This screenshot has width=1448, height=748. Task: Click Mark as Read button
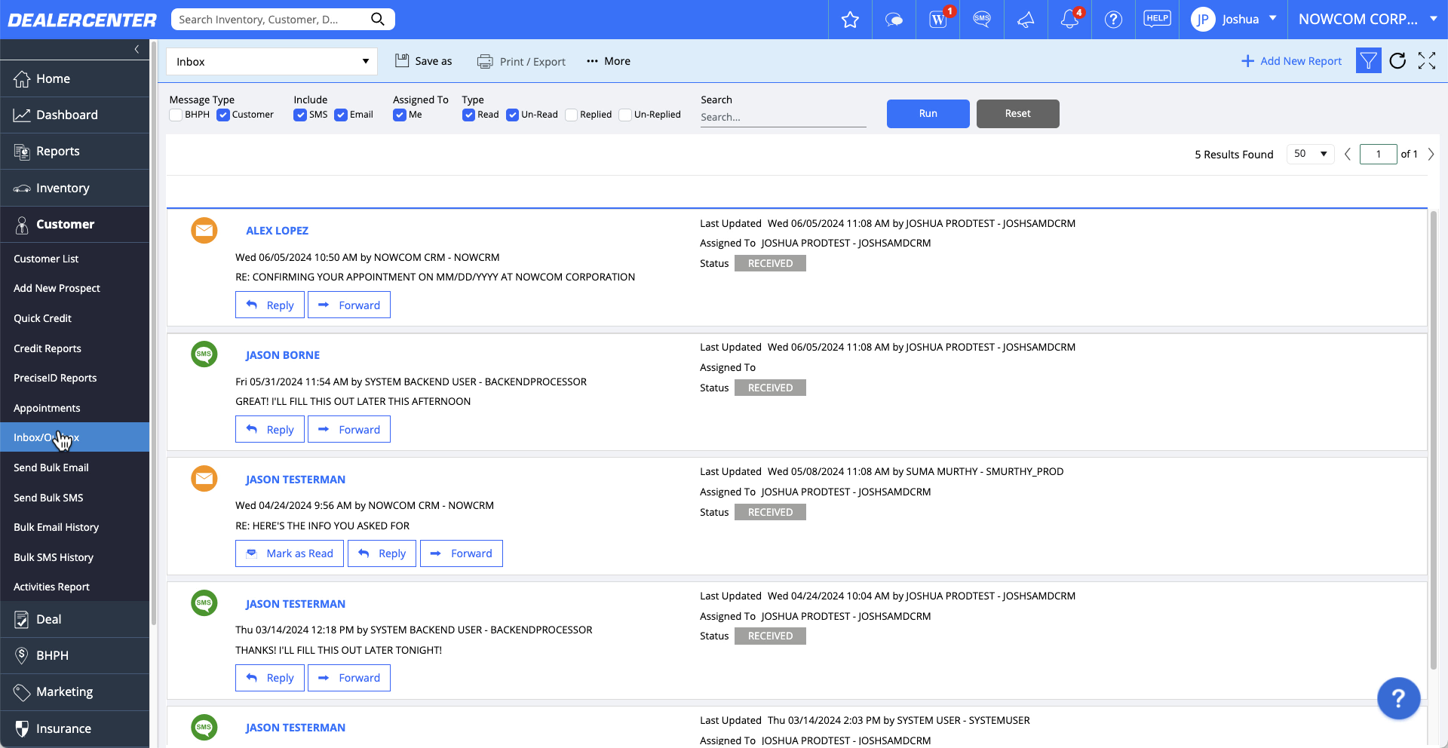point(290,553)
